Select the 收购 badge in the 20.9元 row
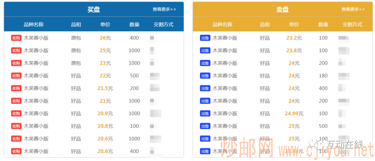This screenshot has width=375, height=161. (16, 113)
